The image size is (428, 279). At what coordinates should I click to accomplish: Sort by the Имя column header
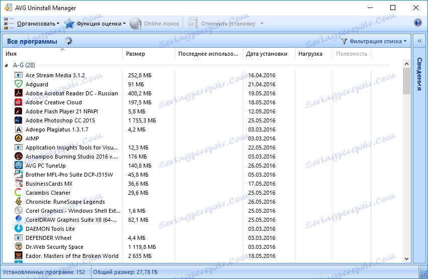62,54
